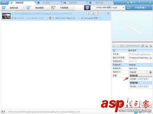Expand the 加载光盘 dropdown arrow
Screen dimensions: 153x114
click(24, 8)
